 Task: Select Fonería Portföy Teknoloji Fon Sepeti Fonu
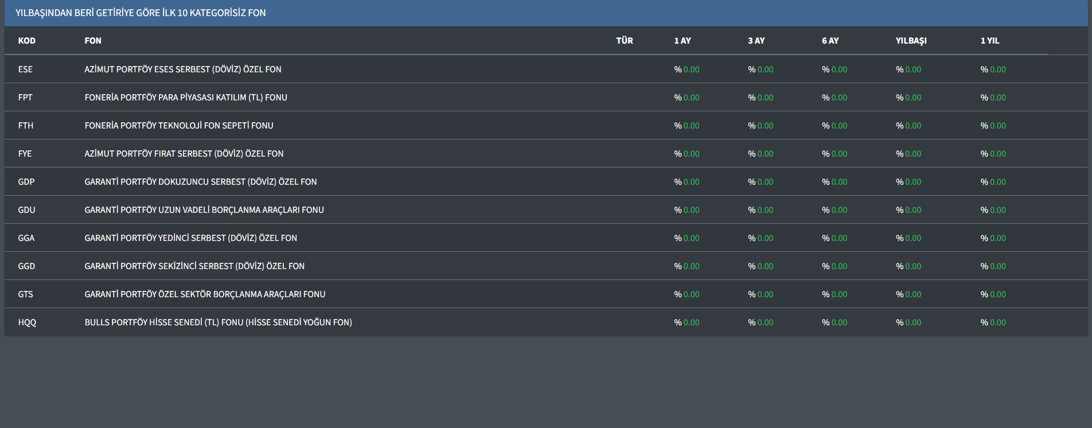179,126
